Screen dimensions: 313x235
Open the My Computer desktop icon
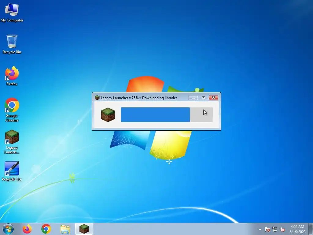pos(12,13)
